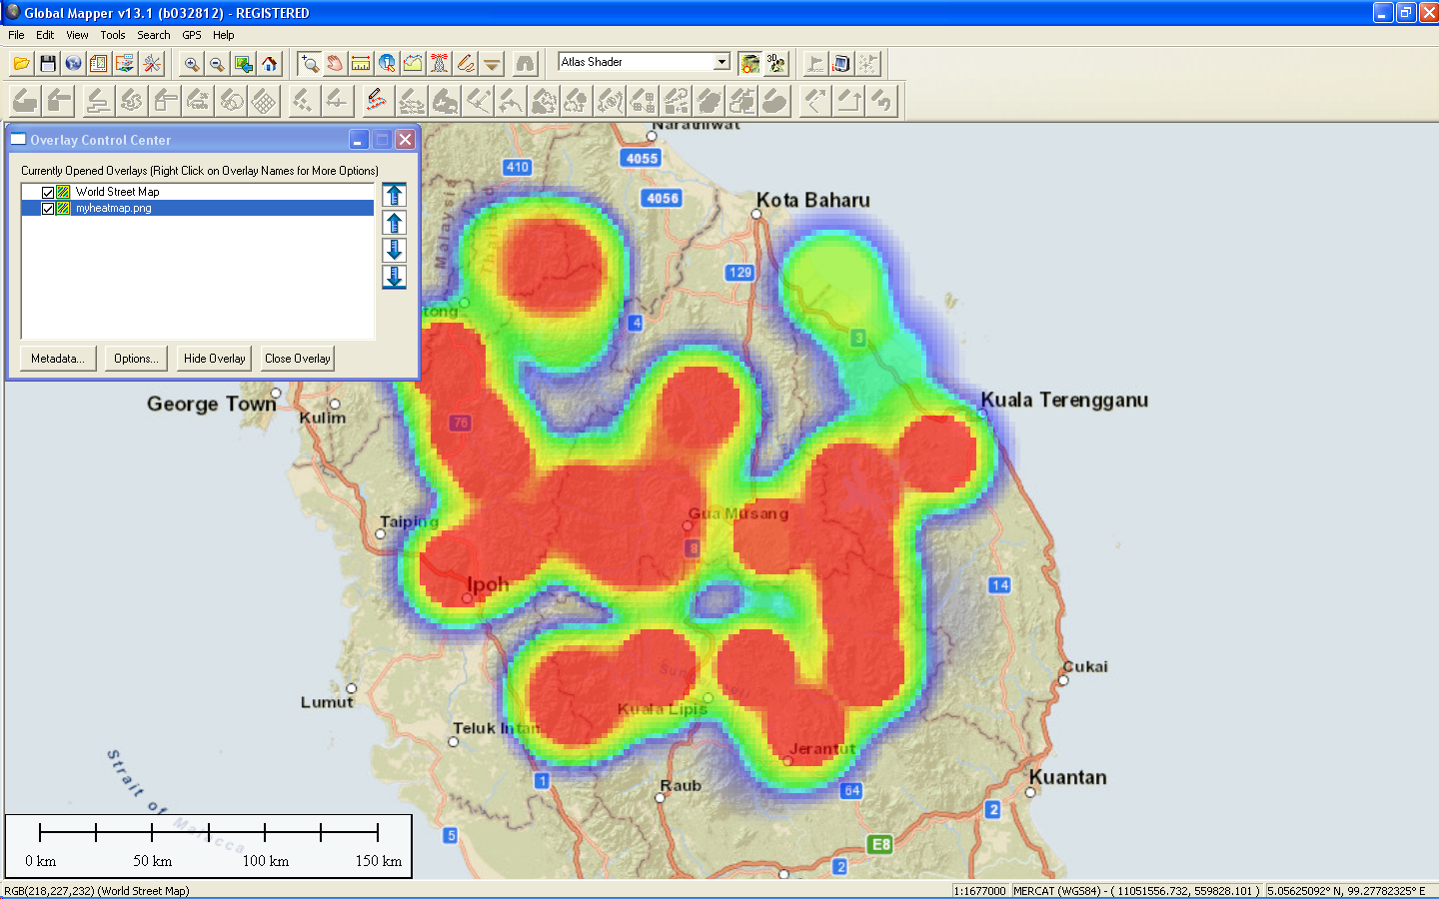Open the GPS menu
1439x899 pixels.
click(191, 34)
